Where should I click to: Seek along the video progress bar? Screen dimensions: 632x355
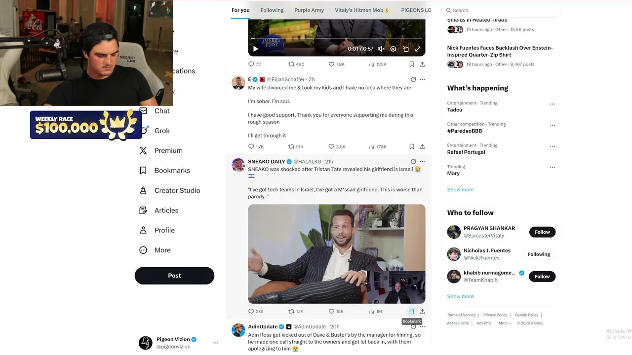click(x=337, y=38)
